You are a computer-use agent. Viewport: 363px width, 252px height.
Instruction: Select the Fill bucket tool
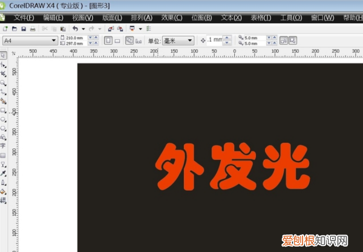click(x=3, y=191)
